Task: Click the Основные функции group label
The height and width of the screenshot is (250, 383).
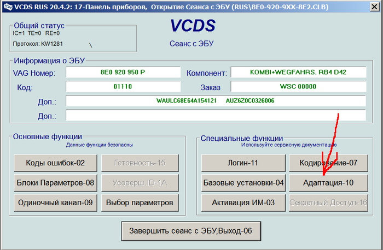Action: (48, 136)
